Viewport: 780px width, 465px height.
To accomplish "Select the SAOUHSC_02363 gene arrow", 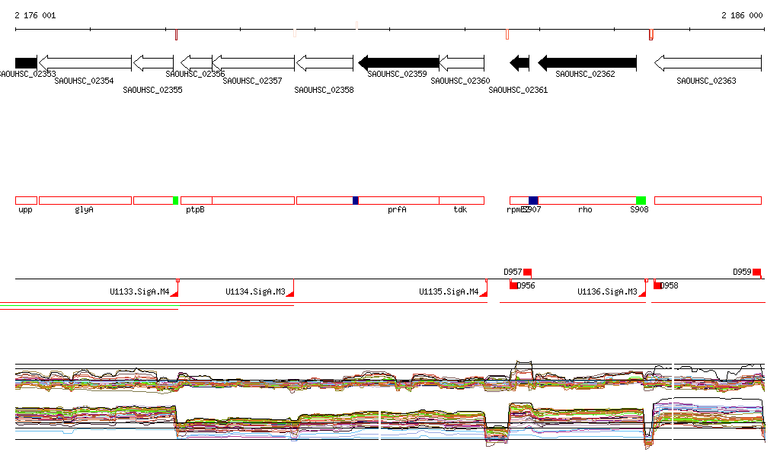I will pyautogui.click(x=708, y=63).
